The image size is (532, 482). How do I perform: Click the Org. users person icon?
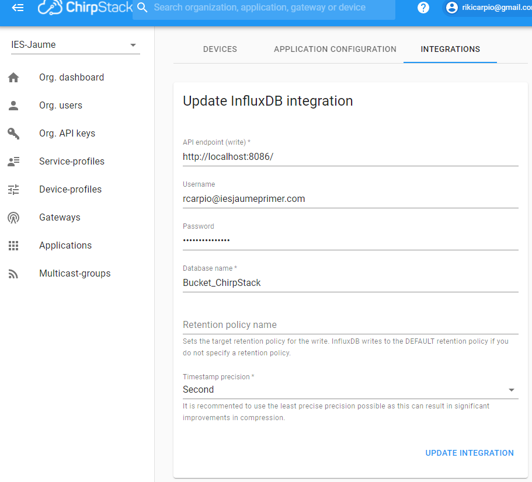[x=13, y=106]
